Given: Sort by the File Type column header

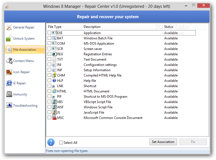Looking at the screenshot, I should 64,27.
